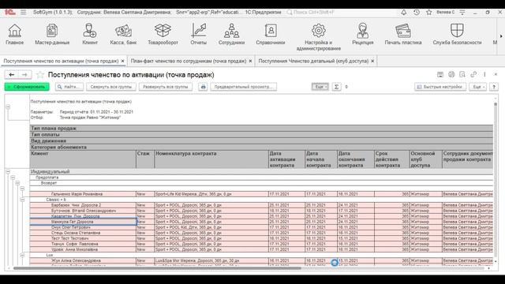Open the Сотрудники section
This screenshot has width=505, height=284.
231,35
